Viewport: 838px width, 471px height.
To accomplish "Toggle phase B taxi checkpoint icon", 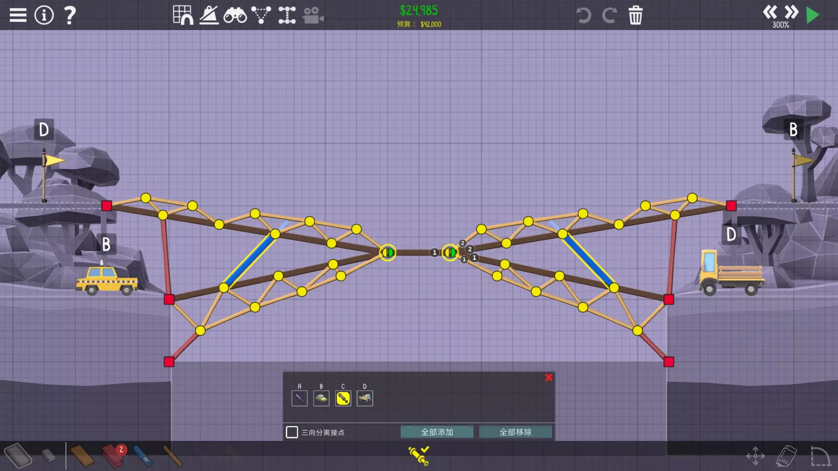I will click(x=321, y=398).
